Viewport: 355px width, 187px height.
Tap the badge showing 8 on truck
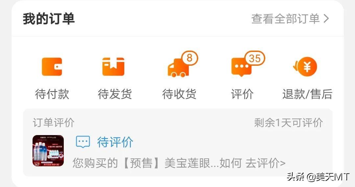coord(190,58)
